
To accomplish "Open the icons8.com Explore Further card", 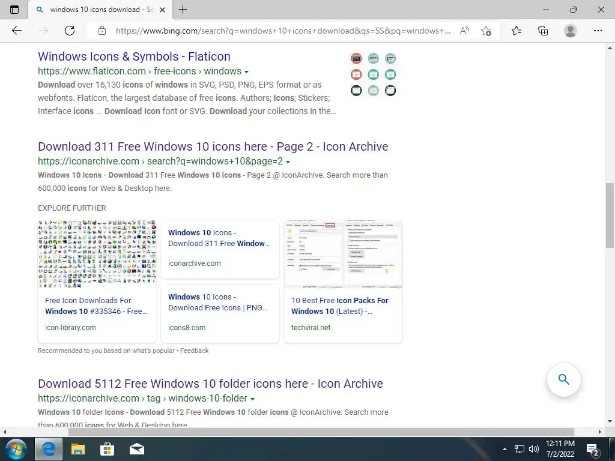I will tap(220, 313).
